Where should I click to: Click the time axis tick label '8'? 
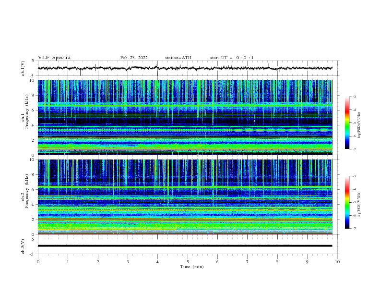point(277,262)
